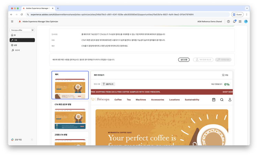Open the notifications bell
The image size is (258, 156).
coord(234,22)
